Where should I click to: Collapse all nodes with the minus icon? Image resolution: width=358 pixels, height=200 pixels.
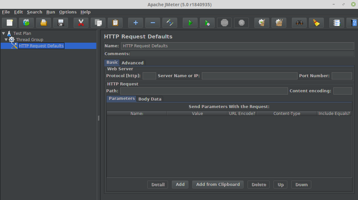click(x=153, y=23)
